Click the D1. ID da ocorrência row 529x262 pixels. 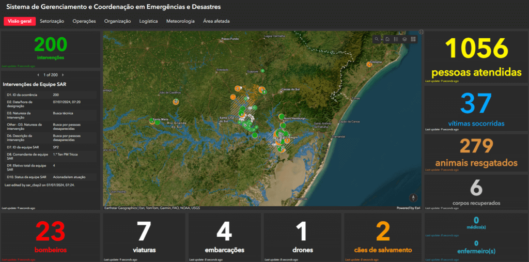pyautogui.click(x=51, y=95)
